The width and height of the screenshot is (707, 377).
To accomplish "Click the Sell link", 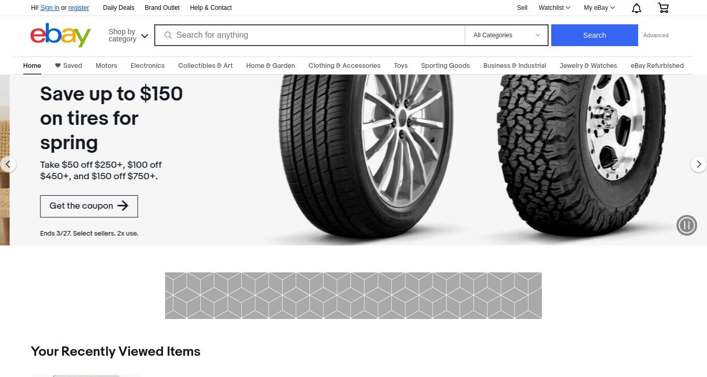I will pyautogui.click(x=522, y=8).
